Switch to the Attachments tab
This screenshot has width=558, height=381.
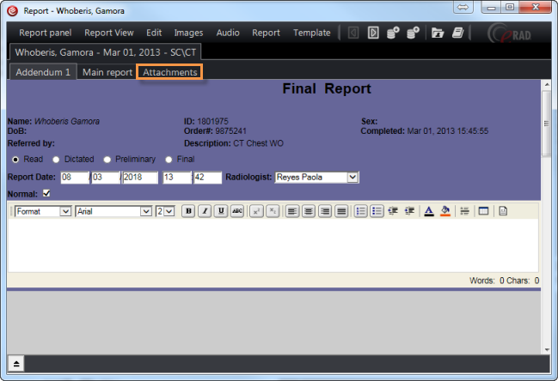[170, 72]
